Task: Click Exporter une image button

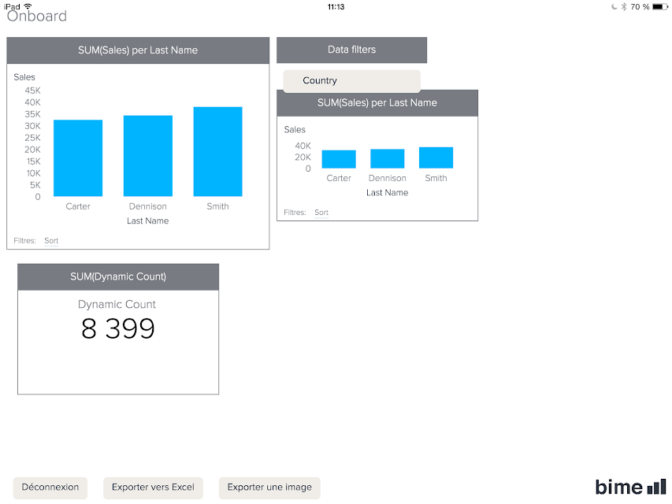Action: [x=269, y=487]
